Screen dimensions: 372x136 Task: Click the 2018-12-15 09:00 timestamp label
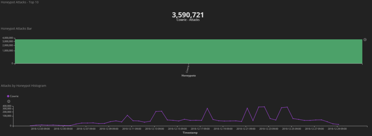pyautogui.click(x=177, y=129)
